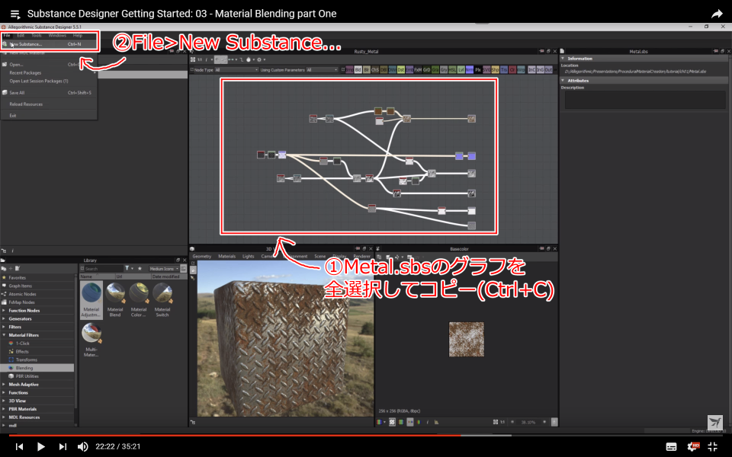This screenshot has width=732, height=457.
Task: Open the Help menu
Action: pos(78,36)
